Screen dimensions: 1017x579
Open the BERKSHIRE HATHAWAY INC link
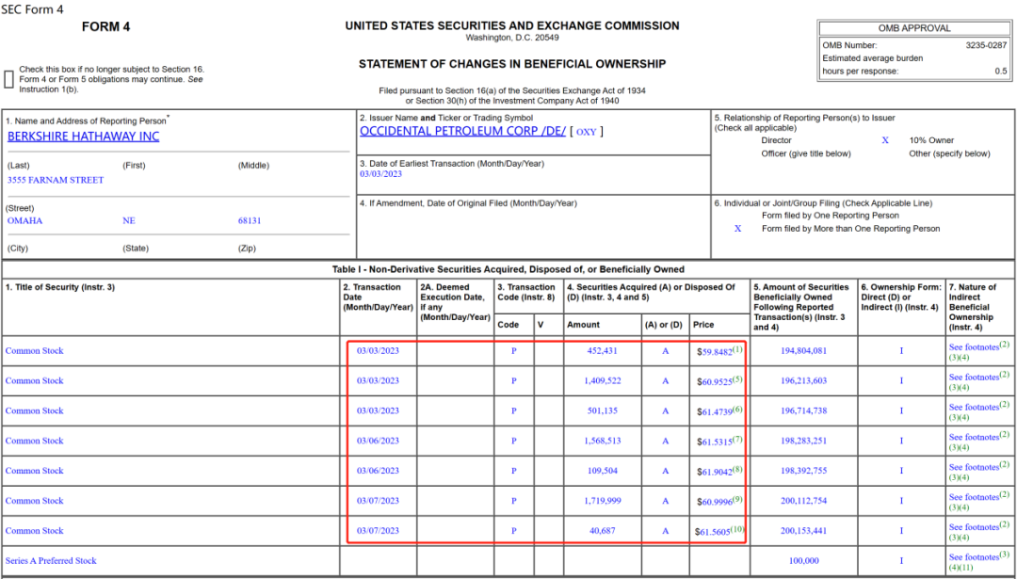[83, 137]
